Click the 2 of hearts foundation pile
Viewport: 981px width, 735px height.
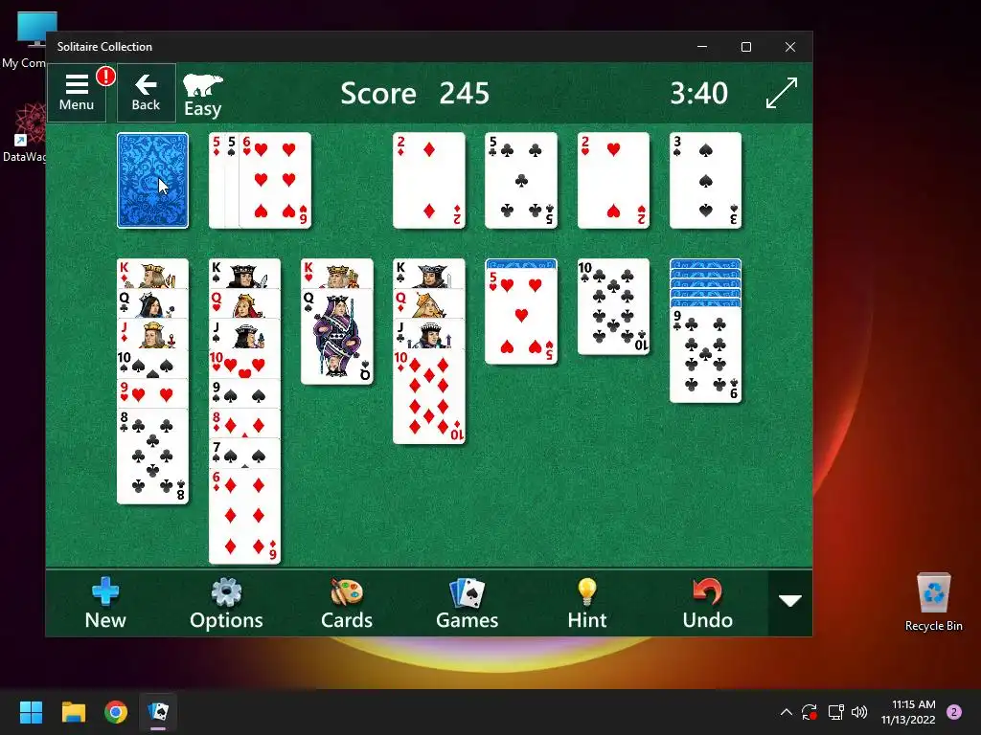pos(613,180)
